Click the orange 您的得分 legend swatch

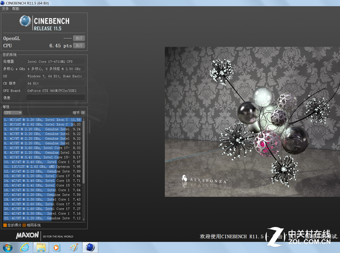5,225
